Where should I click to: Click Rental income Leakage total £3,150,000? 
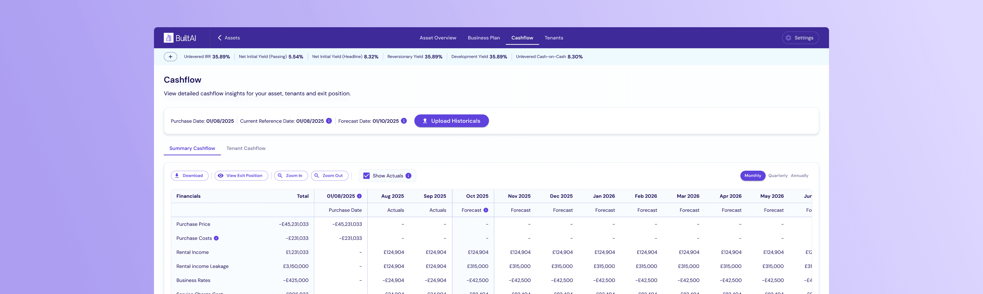pos(296,266)
